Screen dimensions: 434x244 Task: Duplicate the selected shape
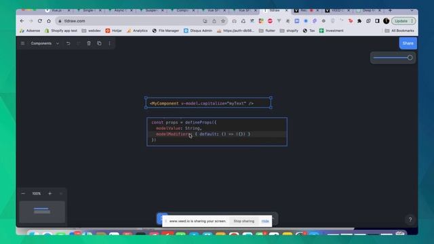(x=99, y=43)
